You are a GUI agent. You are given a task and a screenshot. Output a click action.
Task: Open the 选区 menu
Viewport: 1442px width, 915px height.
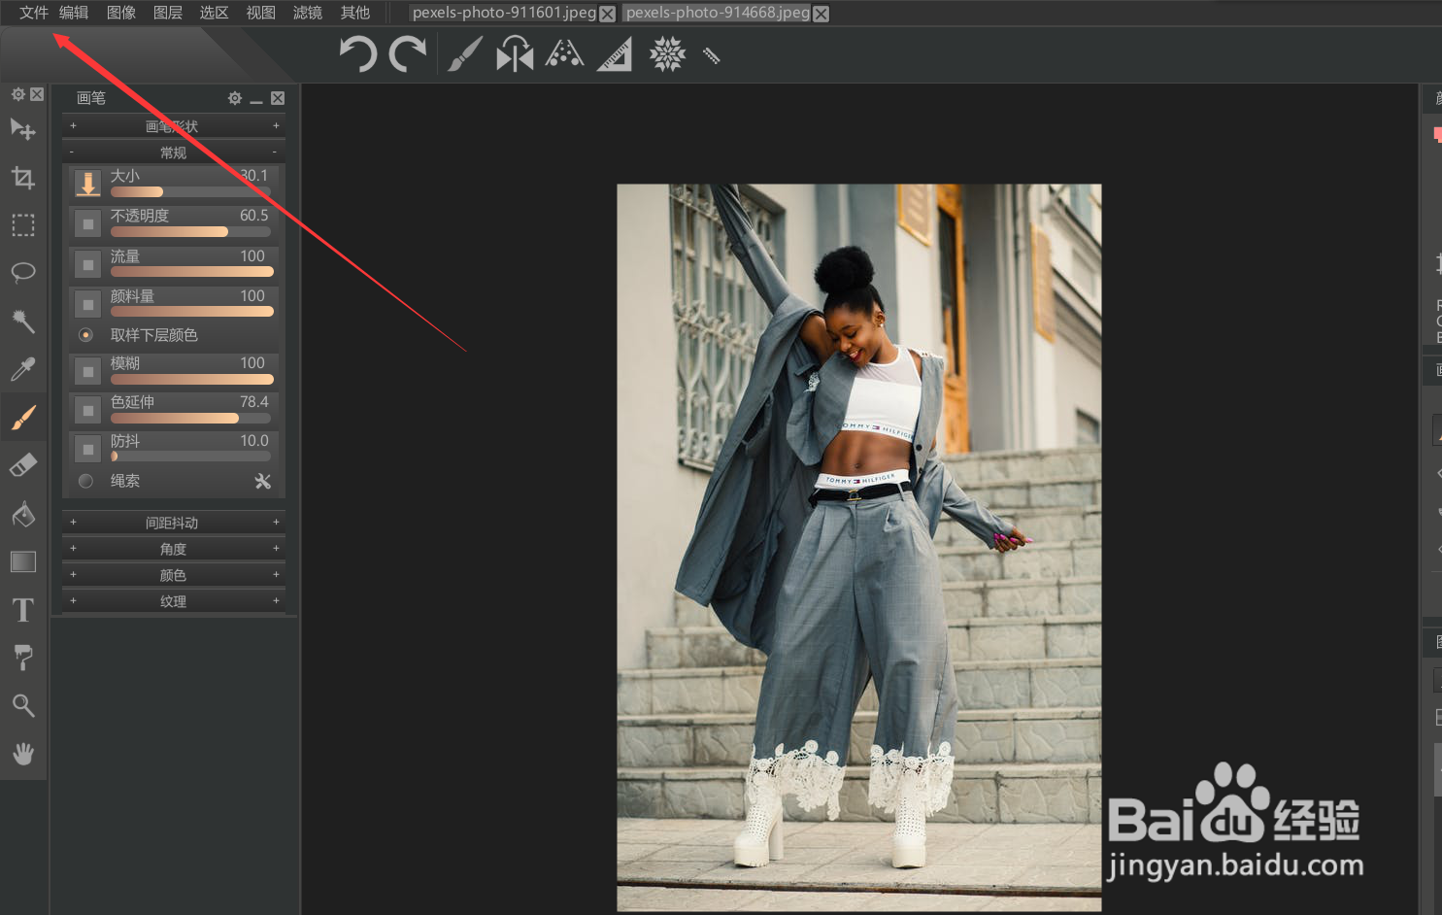214,13
